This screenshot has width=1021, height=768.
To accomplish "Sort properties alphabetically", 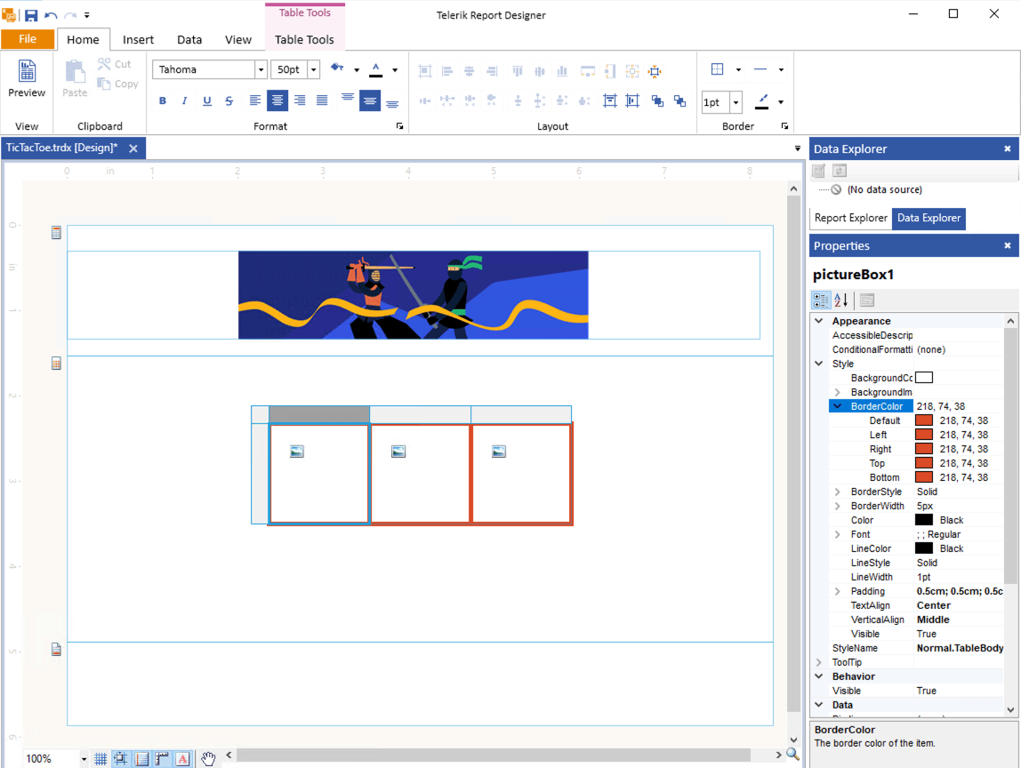I will [x=841, y=300].
